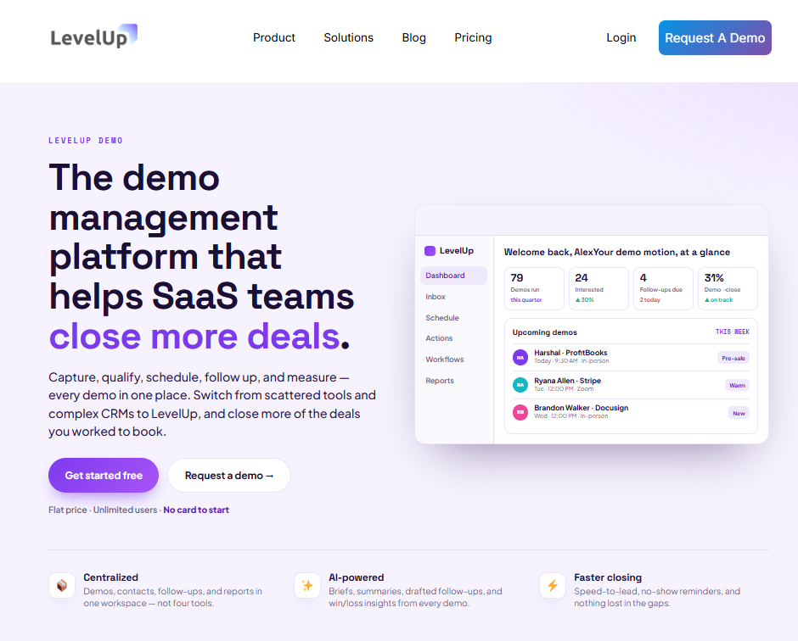
Task: Open Reports in the preview sidebar
Action: [x=440, y=381]
